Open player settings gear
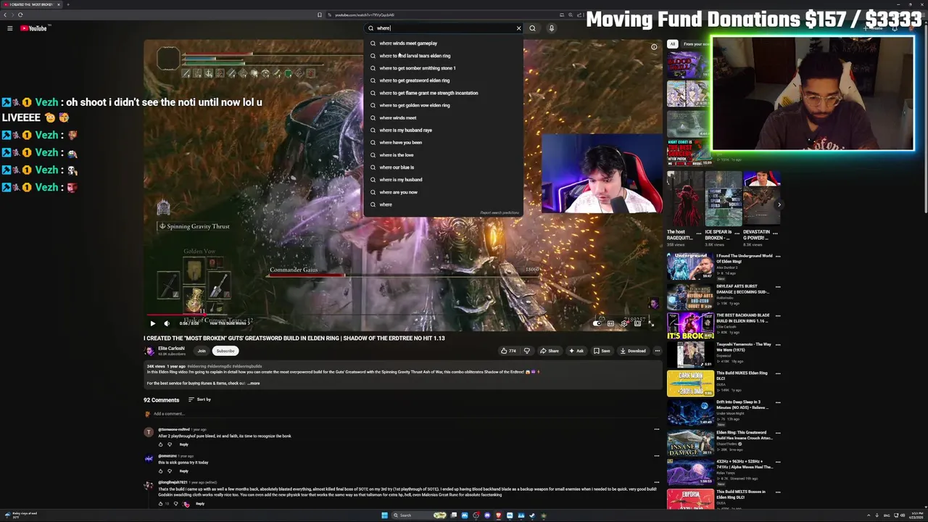Viewport: 928px width, 522px height. 623,323
